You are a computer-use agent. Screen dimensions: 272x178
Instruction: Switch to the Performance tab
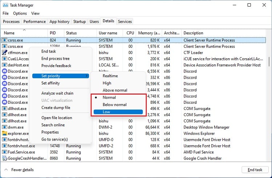35,21
